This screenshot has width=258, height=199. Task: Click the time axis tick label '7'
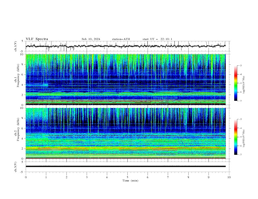(168, 177)
